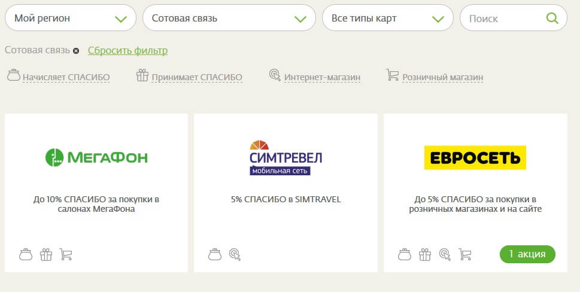Open the Евросеть partner logo

pyautogui.click(x=475, y=158)
